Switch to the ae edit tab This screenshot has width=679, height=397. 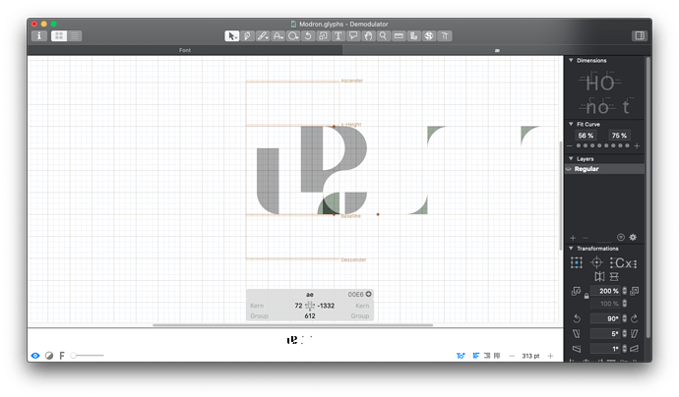497,50
